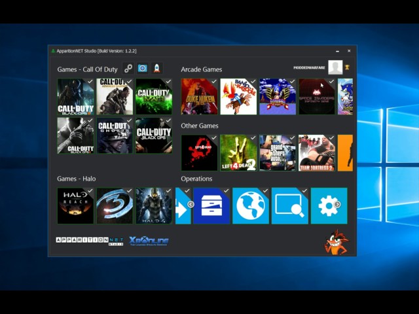Viewport: 419px width, 314px height.
Task: Toggle checkmark on MW3 tile
Action: click(x=169, y=81)
